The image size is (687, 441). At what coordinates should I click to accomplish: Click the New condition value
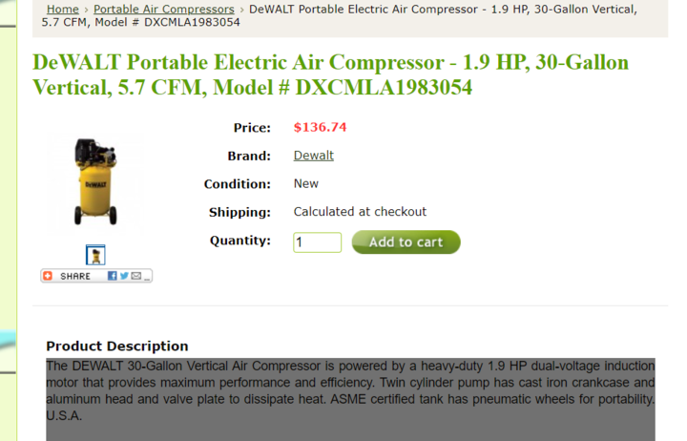306,183
